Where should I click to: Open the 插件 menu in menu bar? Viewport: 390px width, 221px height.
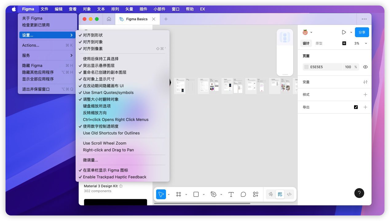(143, 9)
